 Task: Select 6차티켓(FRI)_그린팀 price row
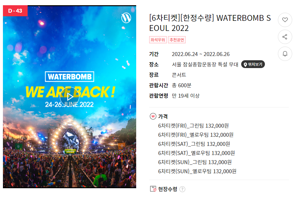tap(193, 126)
